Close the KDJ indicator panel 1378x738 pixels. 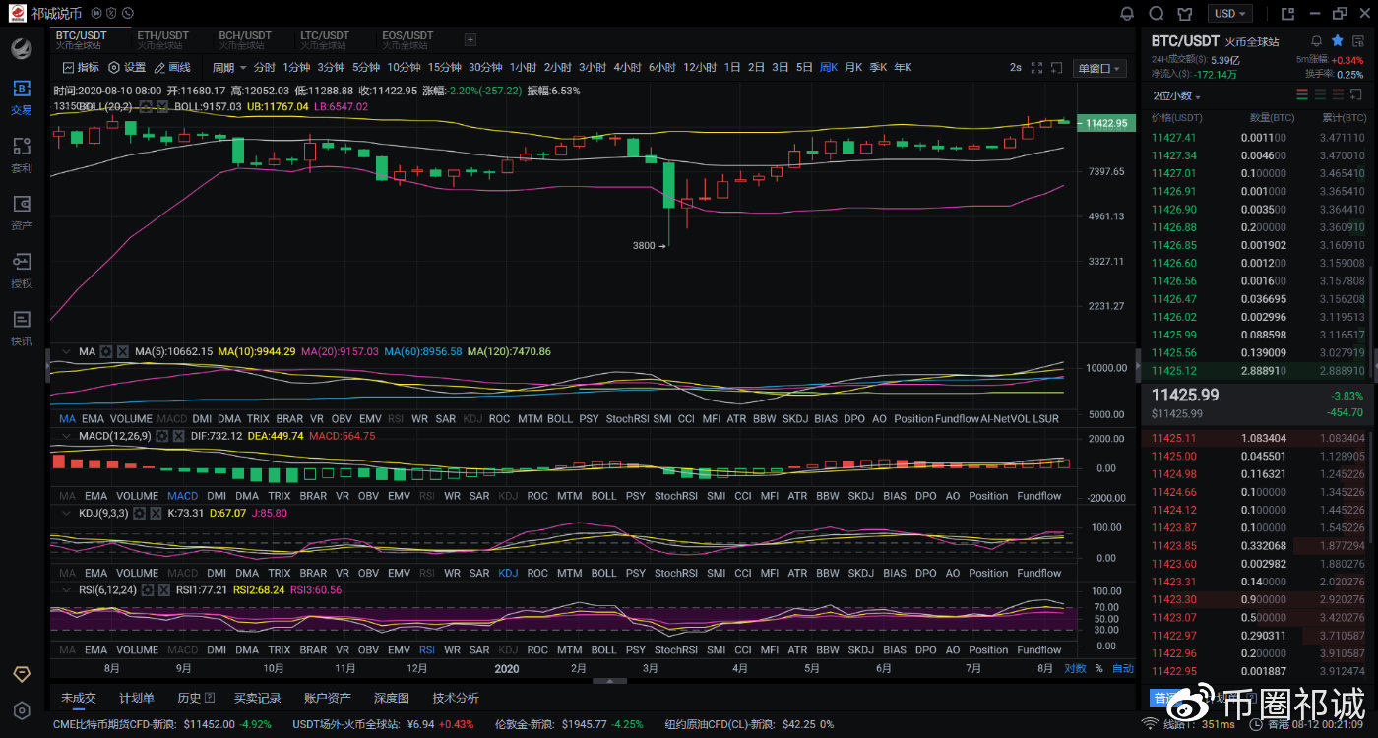point(157,513)
